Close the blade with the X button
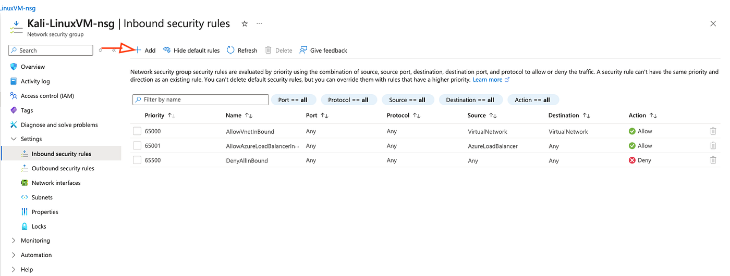 pos(713,23)
